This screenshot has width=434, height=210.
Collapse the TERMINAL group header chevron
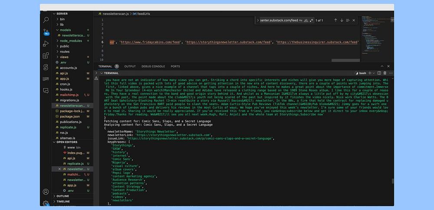click(101, 73)
